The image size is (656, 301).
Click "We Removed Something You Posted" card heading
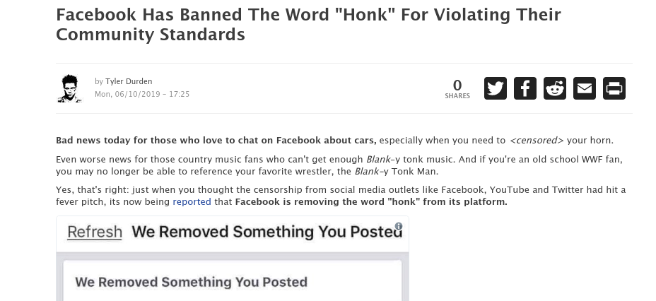click(x=191, y=282)
